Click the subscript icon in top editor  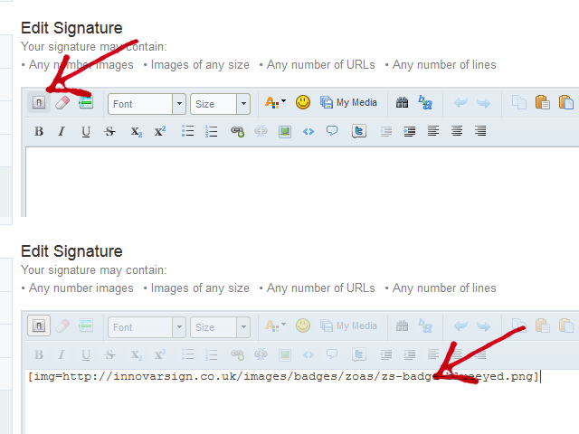click(136, 131)
